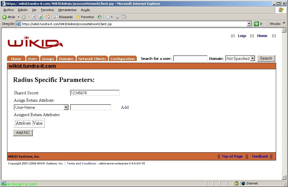Focus the Shared Secret input field
288x187 pixels.
pos(95,93)
